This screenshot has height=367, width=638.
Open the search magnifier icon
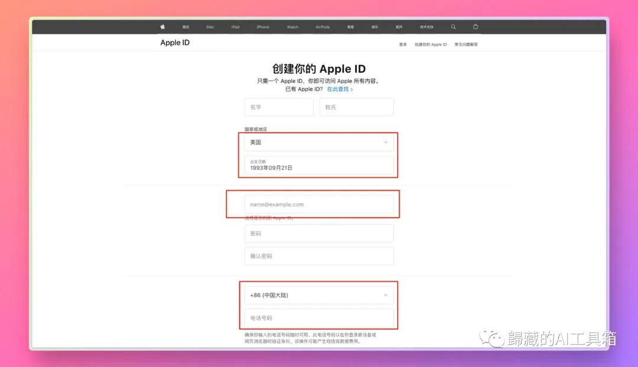click(453, 27)
